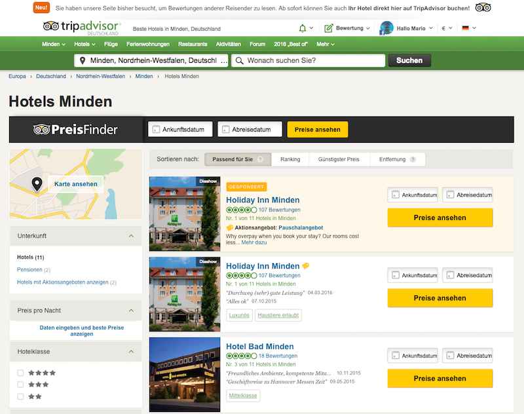The width and height of the screenshot is (524, 414).
Task: Click the Luxuriös tag
Action: (239, 316)
